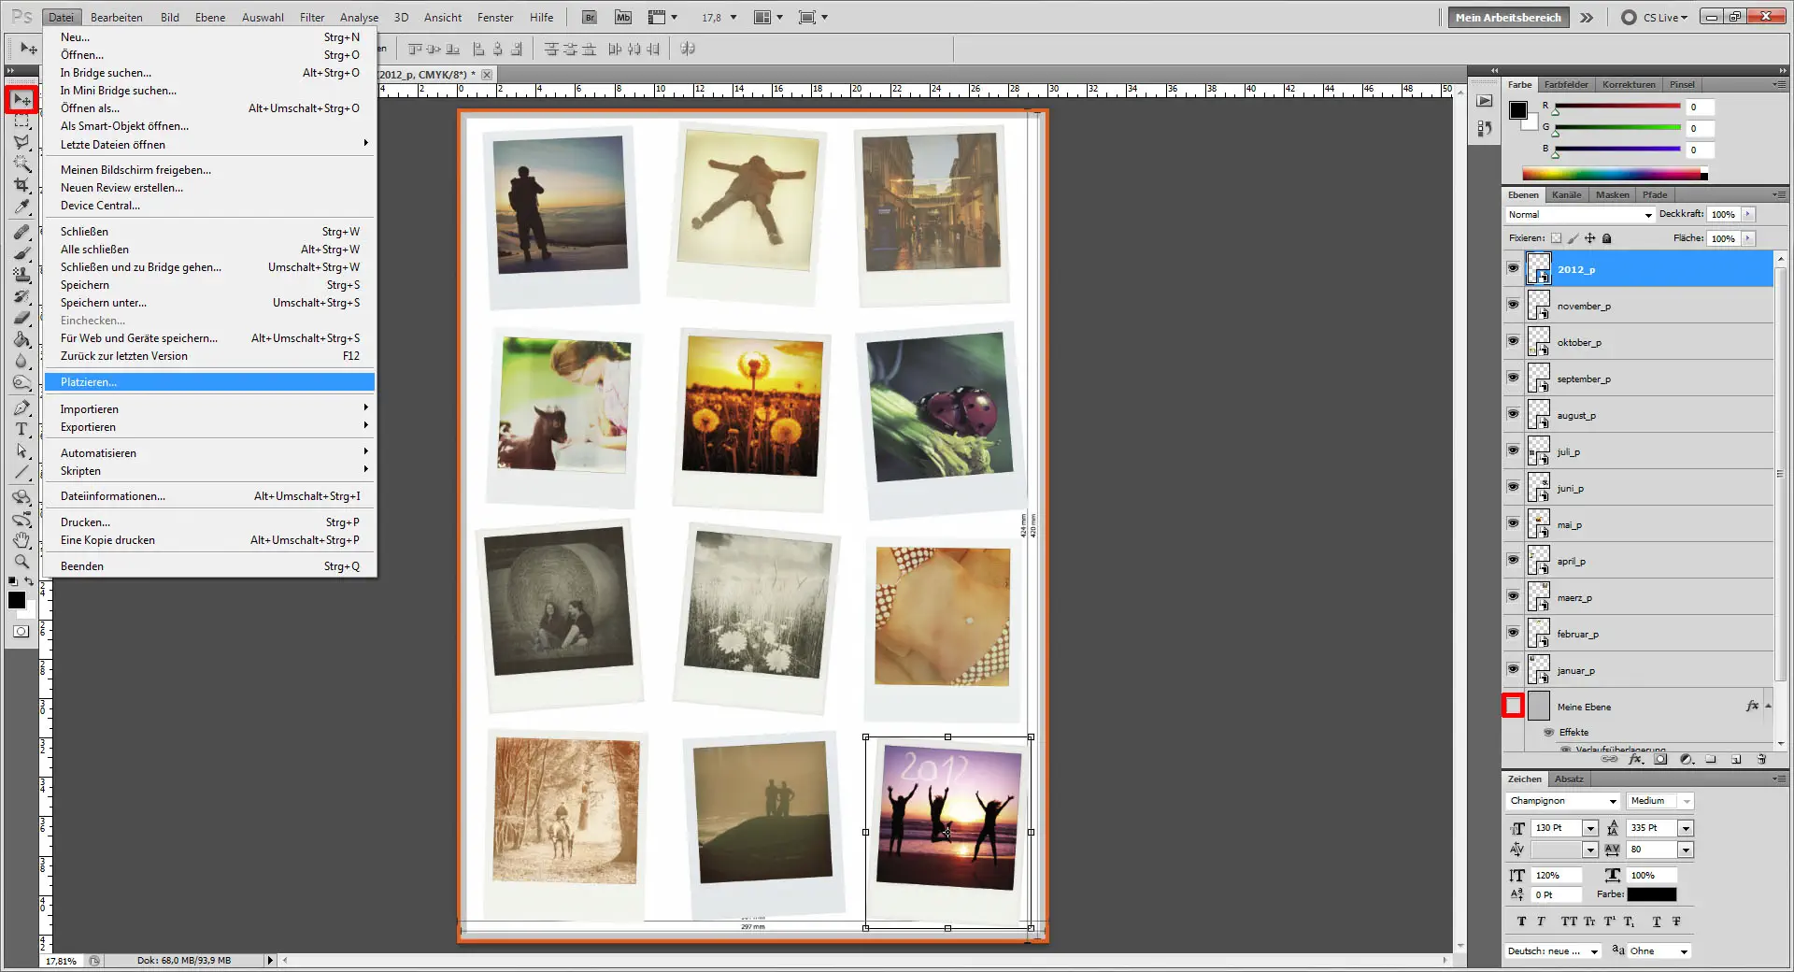Click the Mein Arbeitsbereich button
This screenshot has width=1794, height=972.
(x=1507, y=17)
